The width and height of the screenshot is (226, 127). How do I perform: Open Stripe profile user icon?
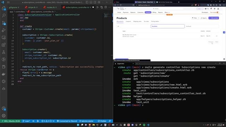pyautogui.click(x=218, y=8)
